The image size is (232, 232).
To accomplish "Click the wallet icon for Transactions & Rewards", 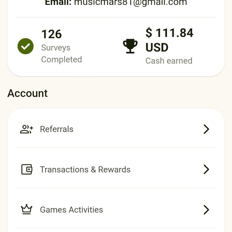I will [x=27, y=170].
